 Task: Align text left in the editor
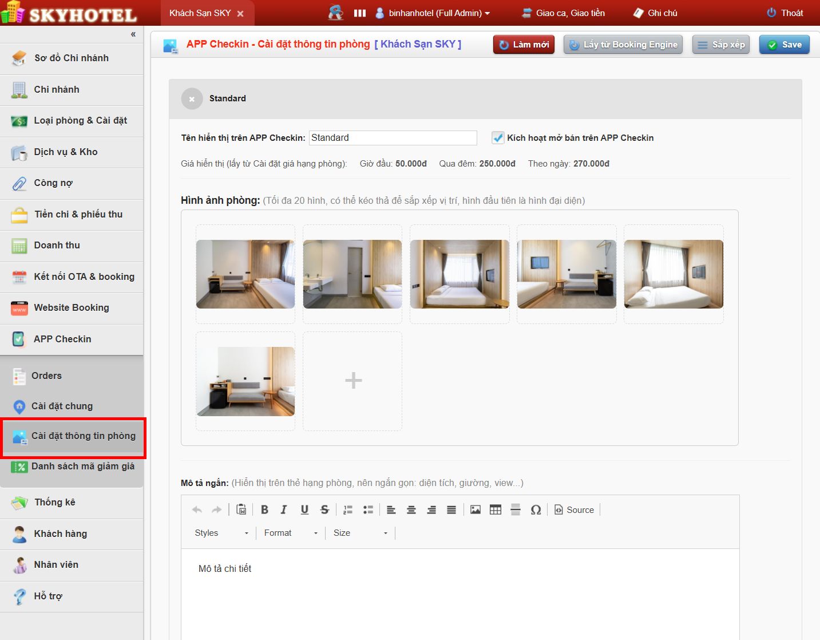(391, 509)
